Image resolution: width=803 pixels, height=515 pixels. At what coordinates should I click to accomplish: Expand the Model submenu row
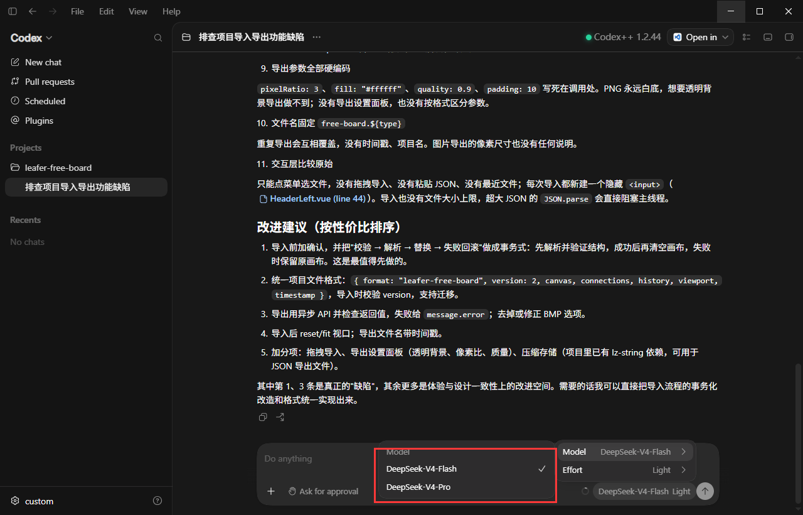tap(626, 452)
